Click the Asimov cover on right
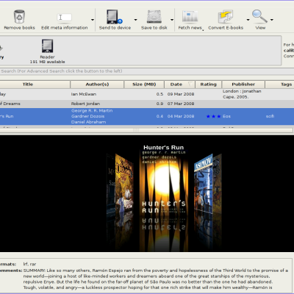 point(204,184)
